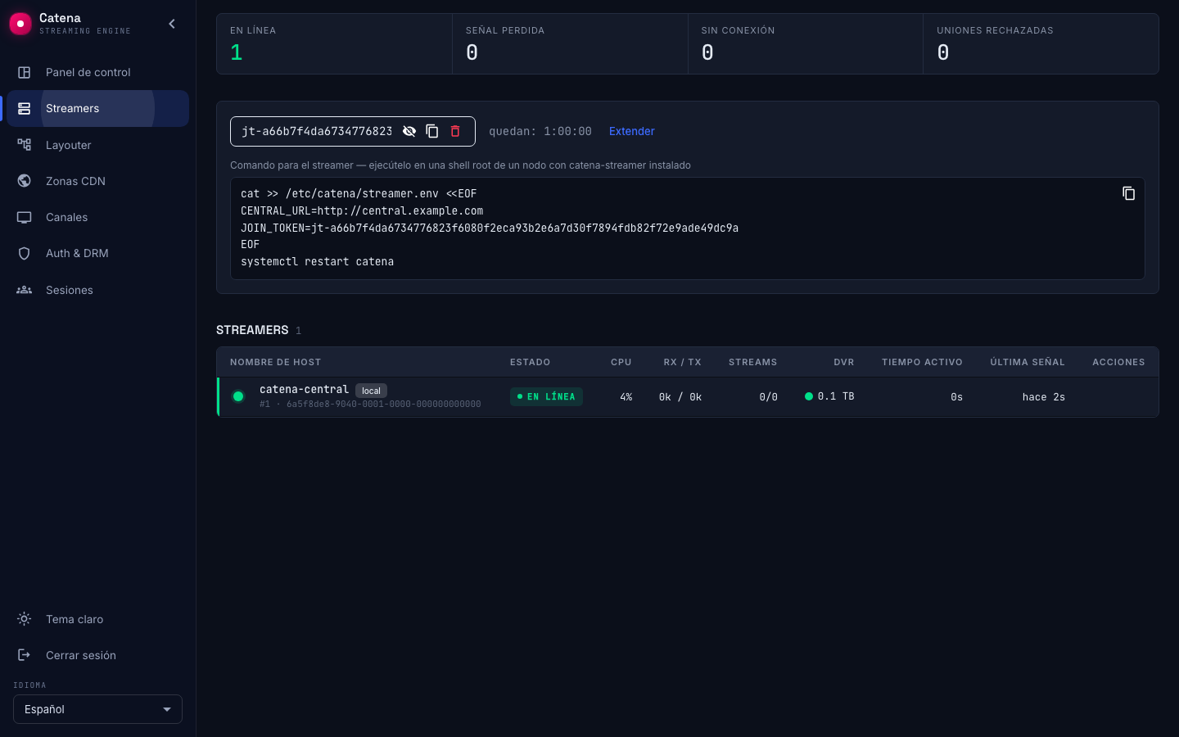
Task: Open Sesiones people icon
Action: pyautogui.click(x=25, y=290)
